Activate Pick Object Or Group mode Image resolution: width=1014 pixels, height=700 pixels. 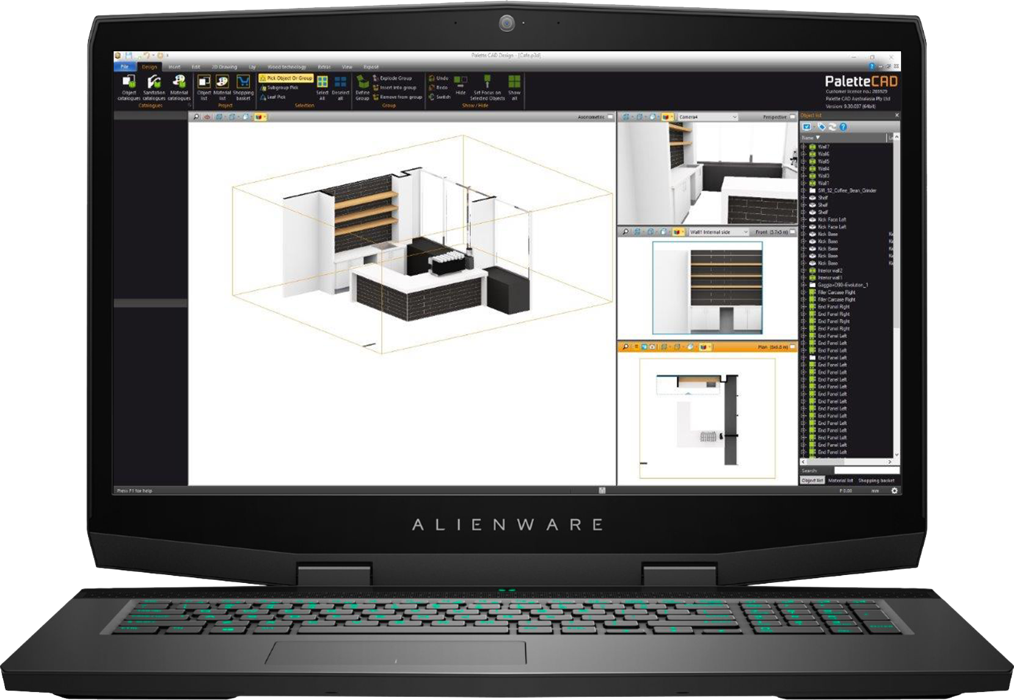click(x=286, y=78)
